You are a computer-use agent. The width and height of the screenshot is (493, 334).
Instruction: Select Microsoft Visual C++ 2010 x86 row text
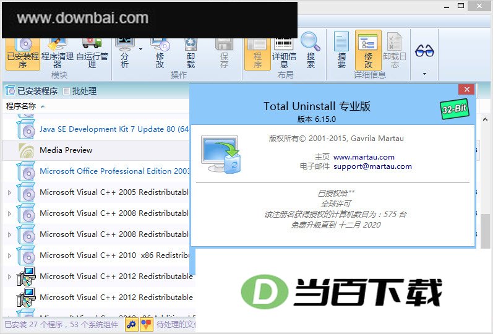click(x=114, y=255)
